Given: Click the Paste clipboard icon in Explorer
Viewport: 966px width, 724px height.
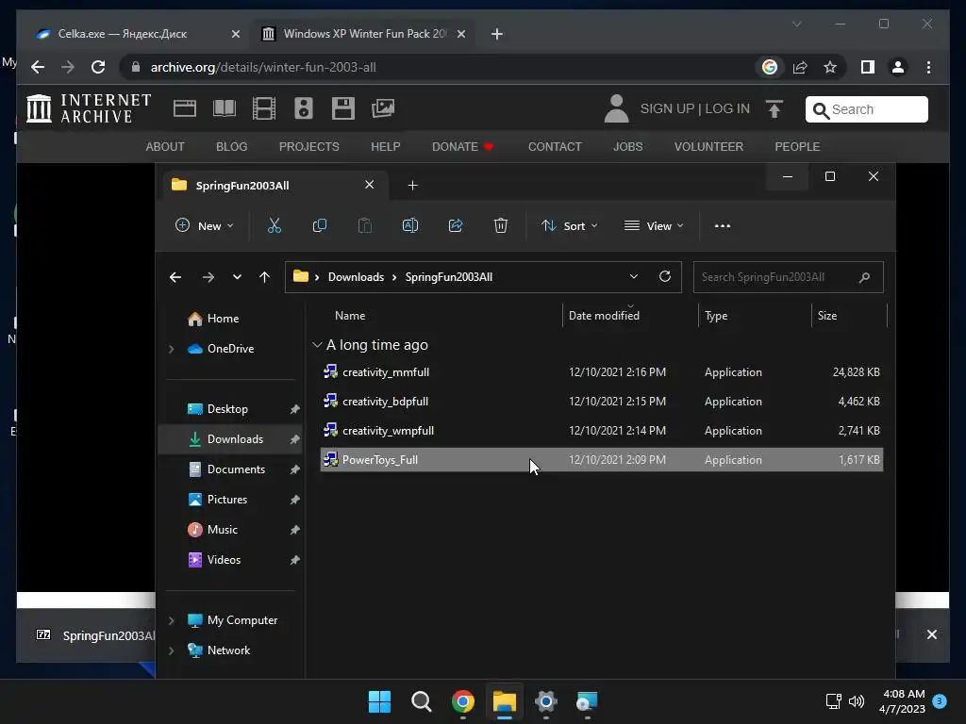Looking at the screenshot, I should [x=365, y=226].
